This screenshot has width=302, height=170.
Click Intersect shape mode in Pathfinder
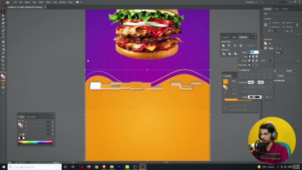tap(235, 46)
